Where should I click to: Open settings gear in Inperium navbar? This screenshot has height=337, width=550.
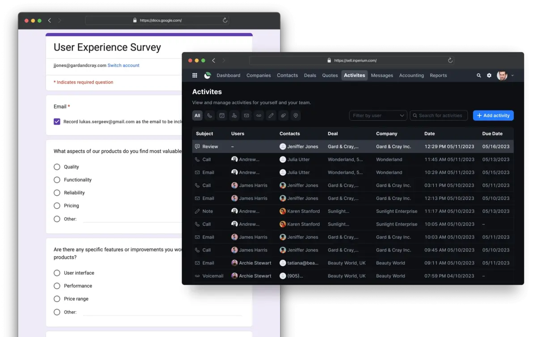click(489, 76)
